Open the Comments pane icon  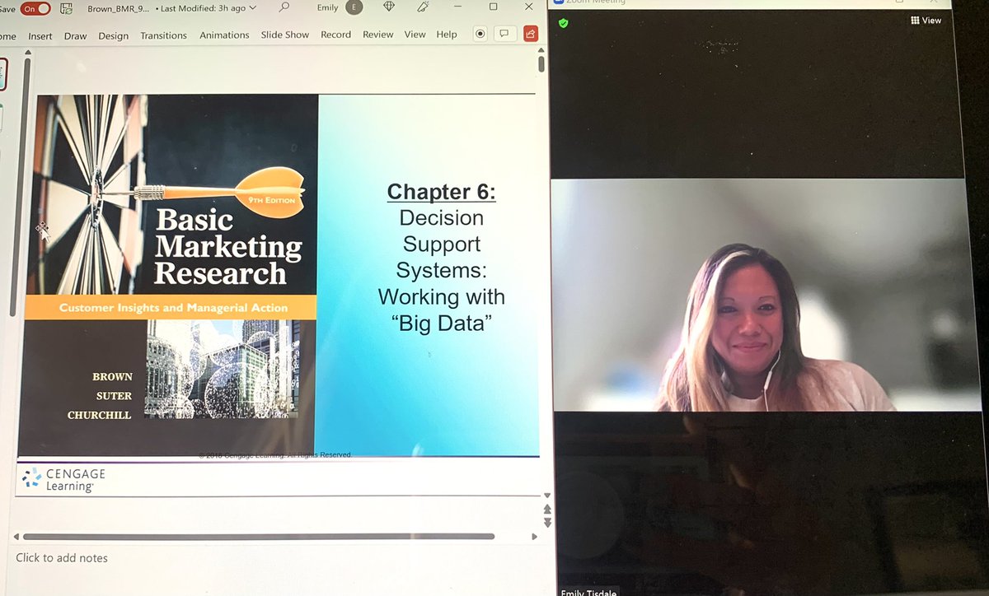pyautogui.click(x=505, y=34)
